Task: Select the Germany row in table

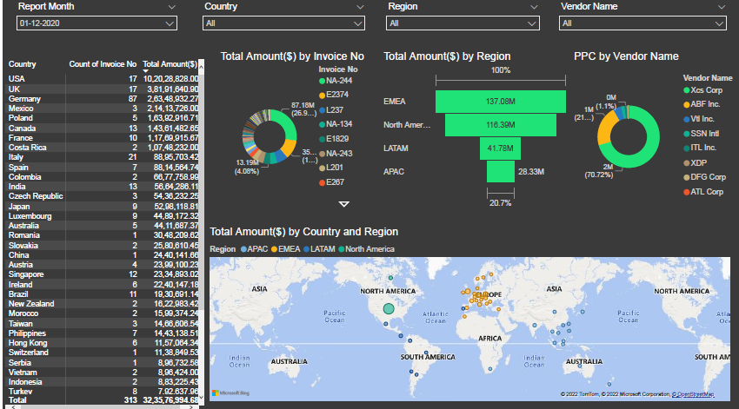Action: (x=103, y=99)
